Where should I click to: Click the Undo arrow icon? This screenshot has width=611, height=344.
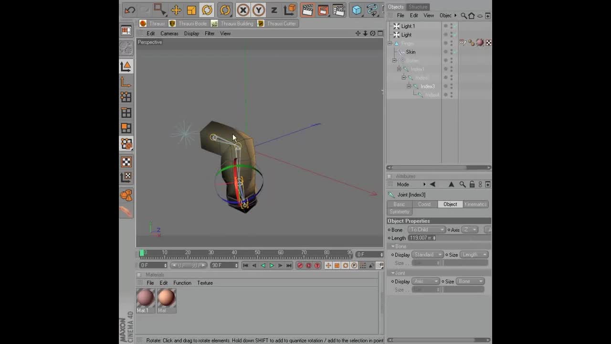[130, 10]
